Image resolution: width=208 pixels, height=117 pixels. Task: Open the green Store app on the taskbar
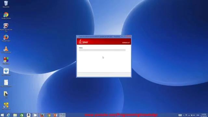pyautogui.click(x=22, y=115)
